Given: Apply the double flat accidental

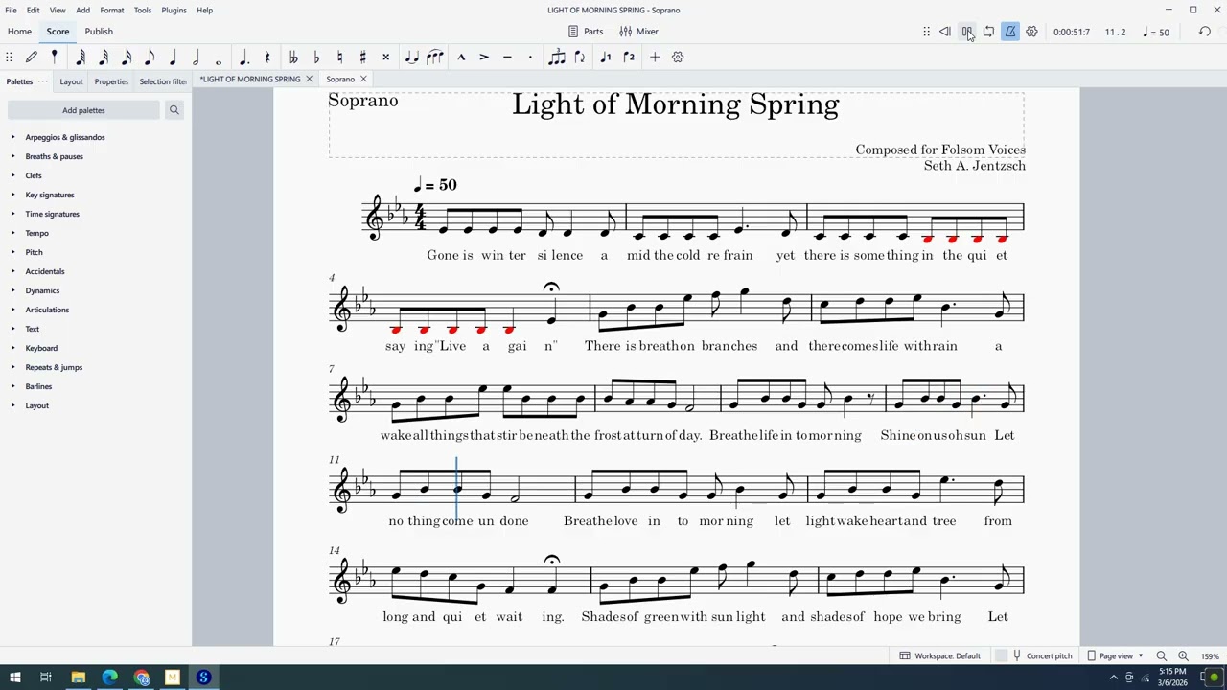Looking at the screenshot, I should [293, 57].
